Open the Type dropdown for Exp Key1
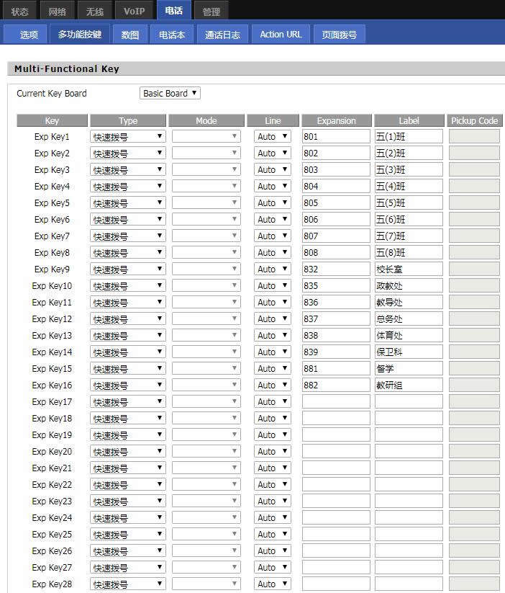Screen dimensions: 505x593 click(127, 136)
